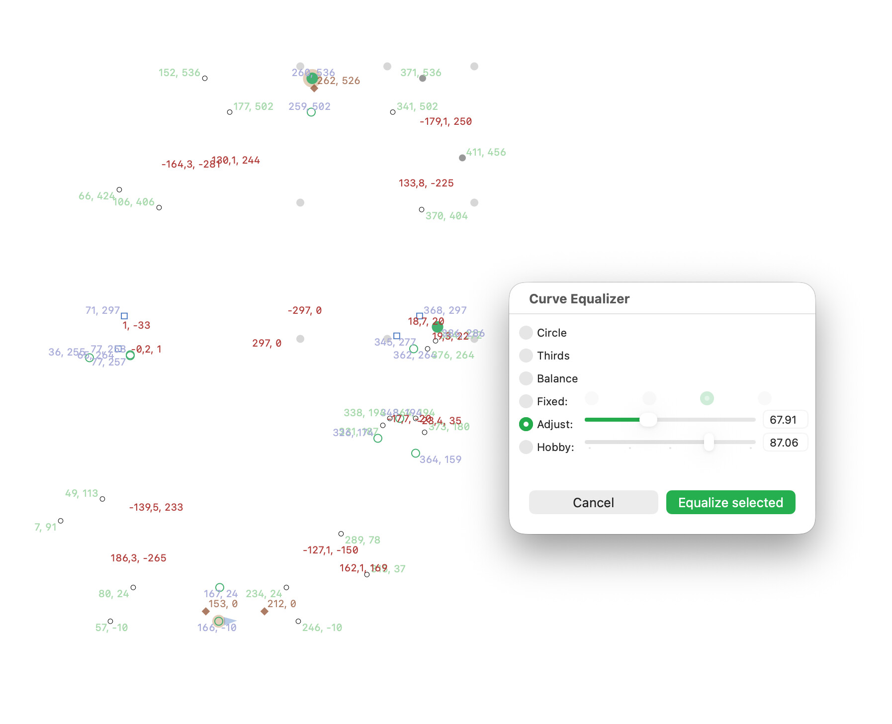Click the Adjust radio button
This screenshot has width=892, height=724.
coord(526,424)
